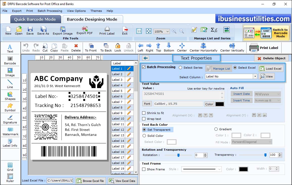
Task: Set zoom to actual size 1:1
Action: pyautogui.click(x=139, y=31)
